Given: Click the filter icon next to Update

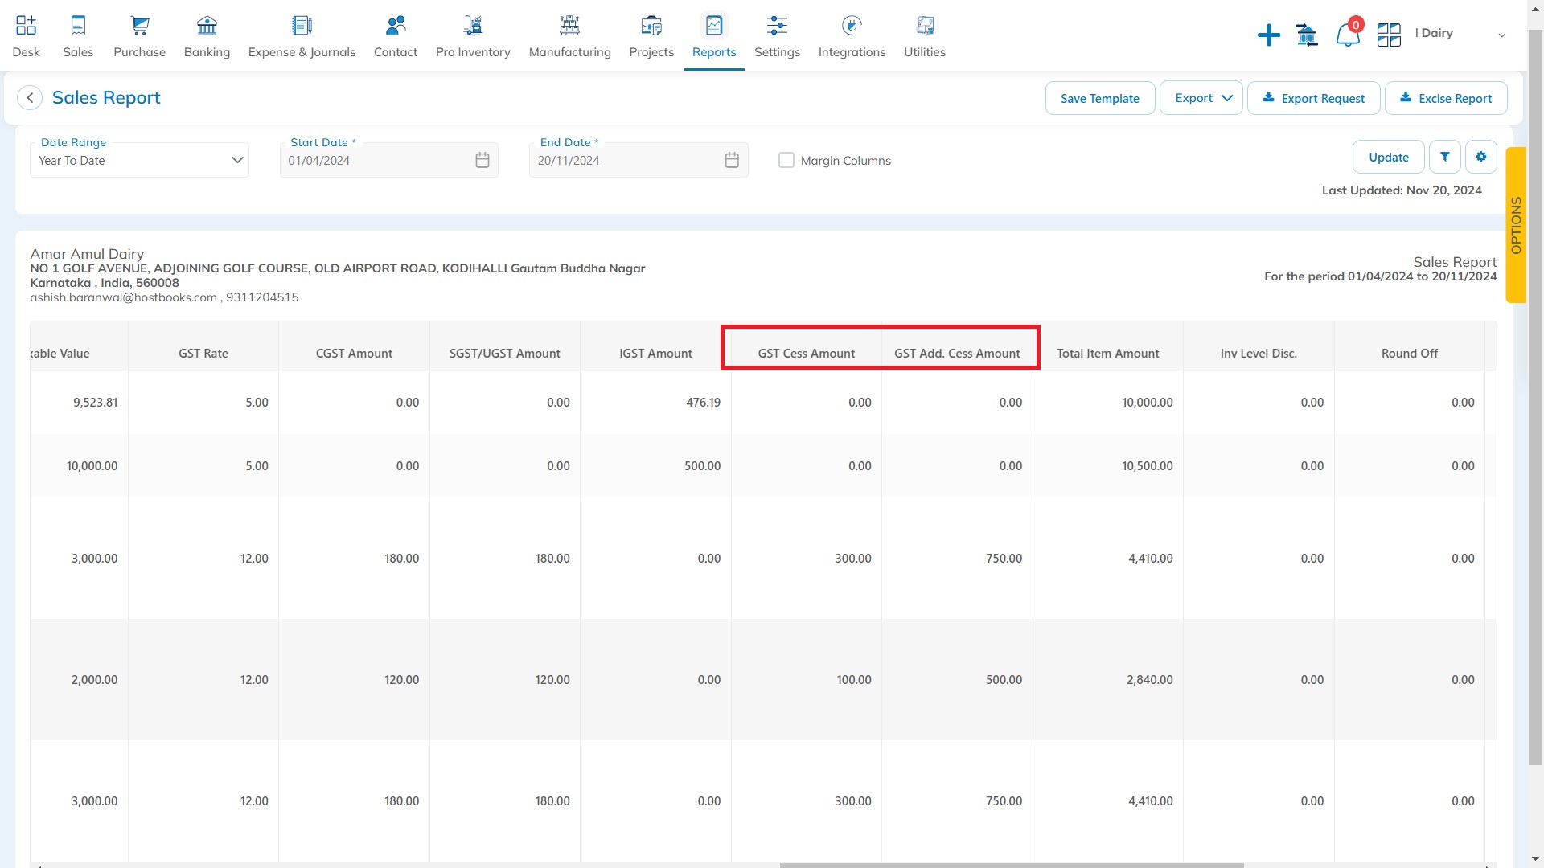Looking at the screenshot, I should click(x=1444, y=157).
